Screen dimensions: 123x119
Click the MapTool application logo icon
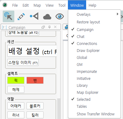5,5
